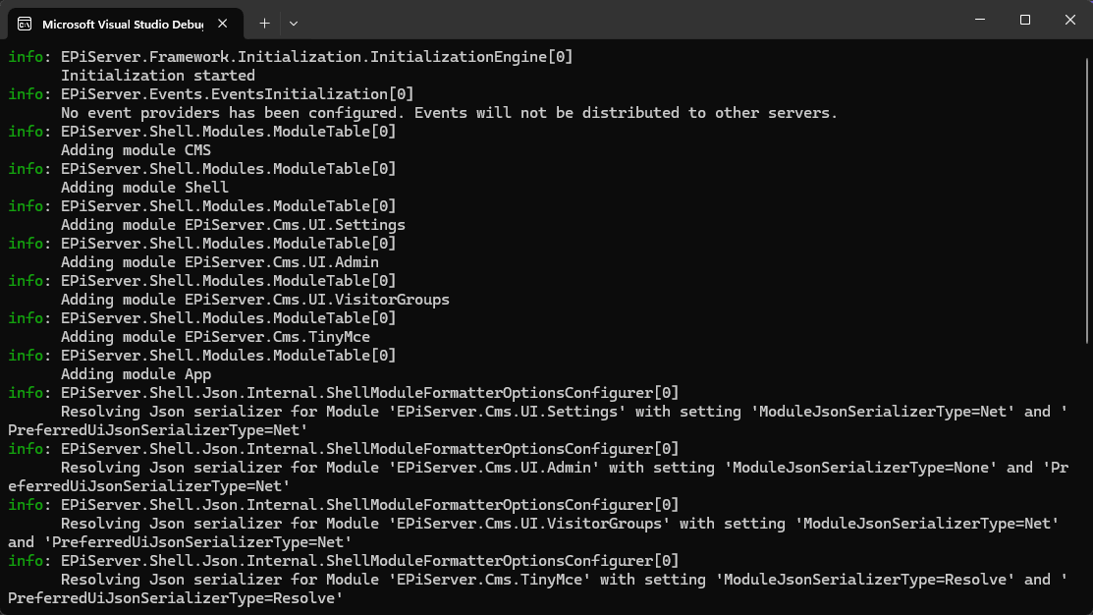The image size is (1093, 615).
Task: Click the console icon on the tab
Action: point(24,24)
